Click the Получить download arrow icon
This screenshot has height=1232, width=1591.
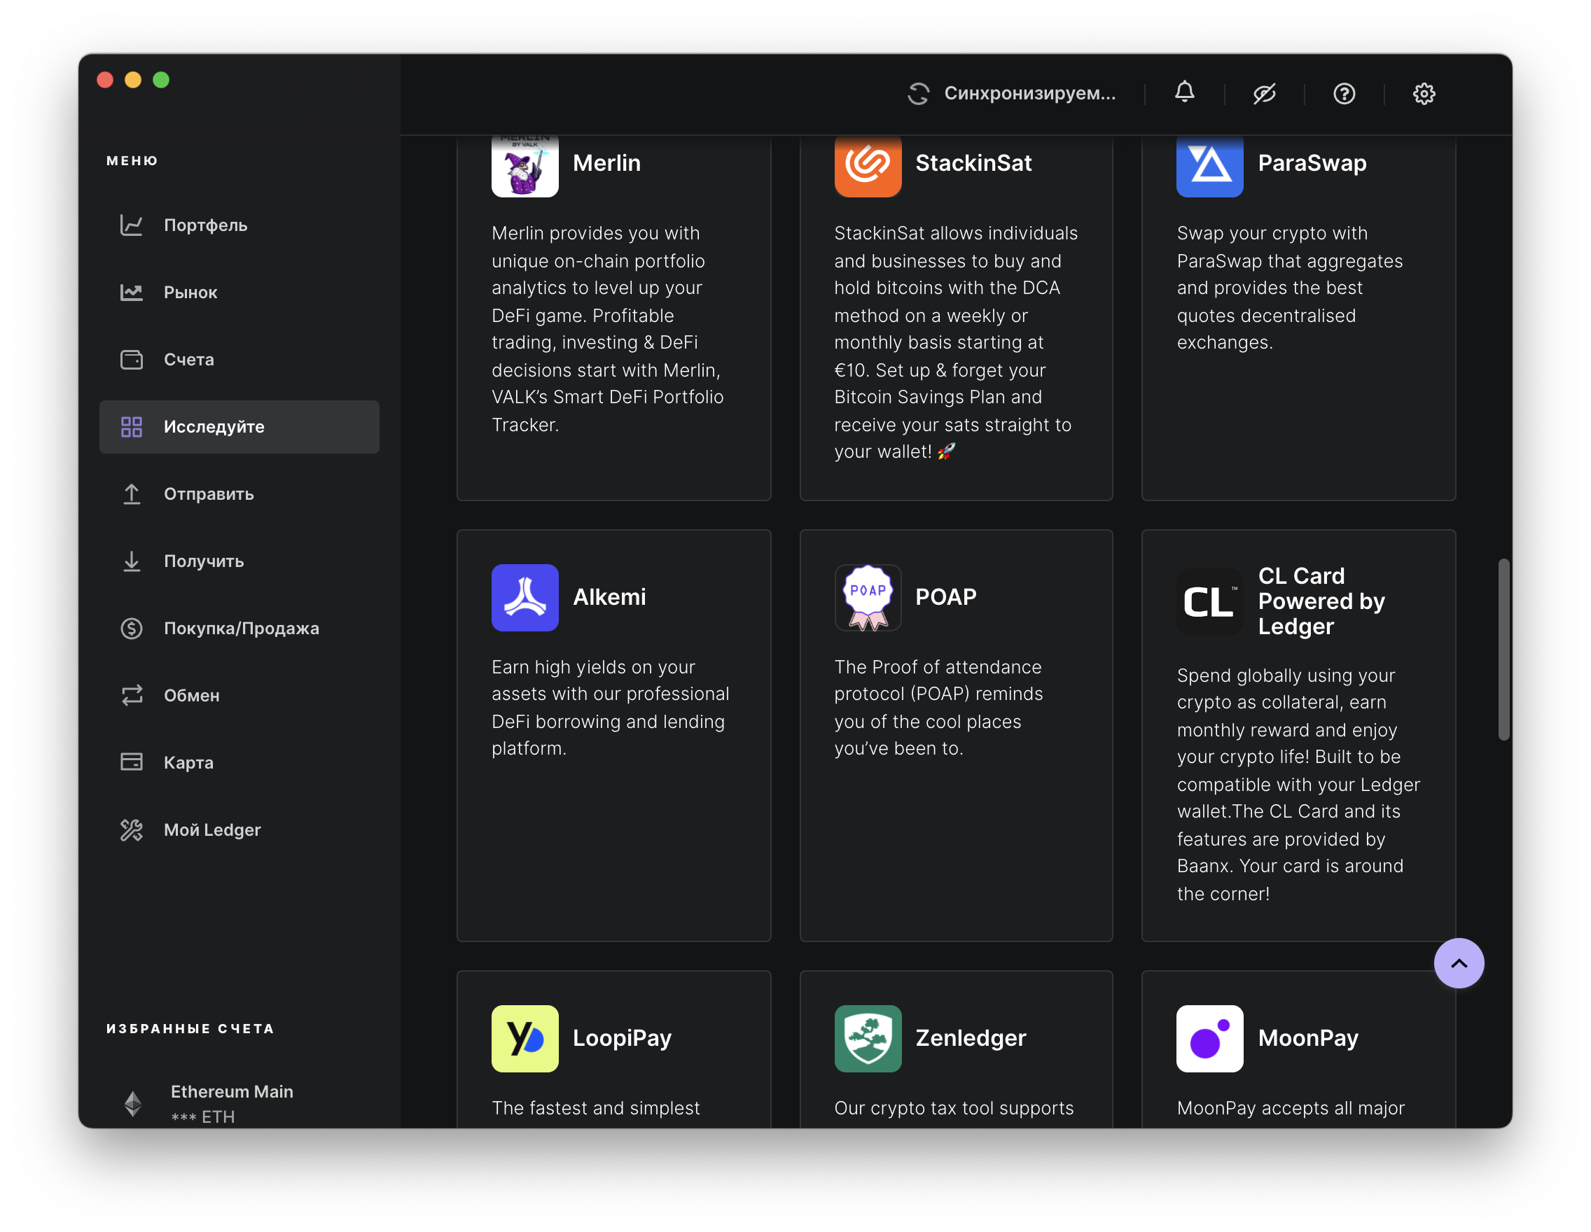pos(131,561)
